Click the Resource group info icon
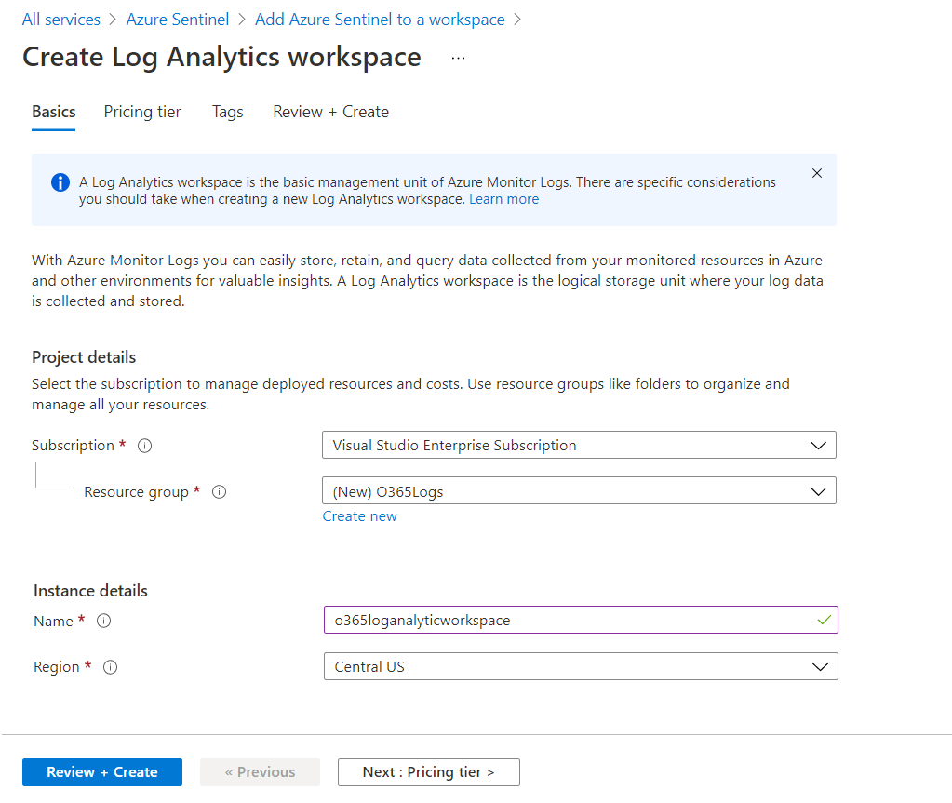Viewport: 952px width, 803px height. [220, 492]
